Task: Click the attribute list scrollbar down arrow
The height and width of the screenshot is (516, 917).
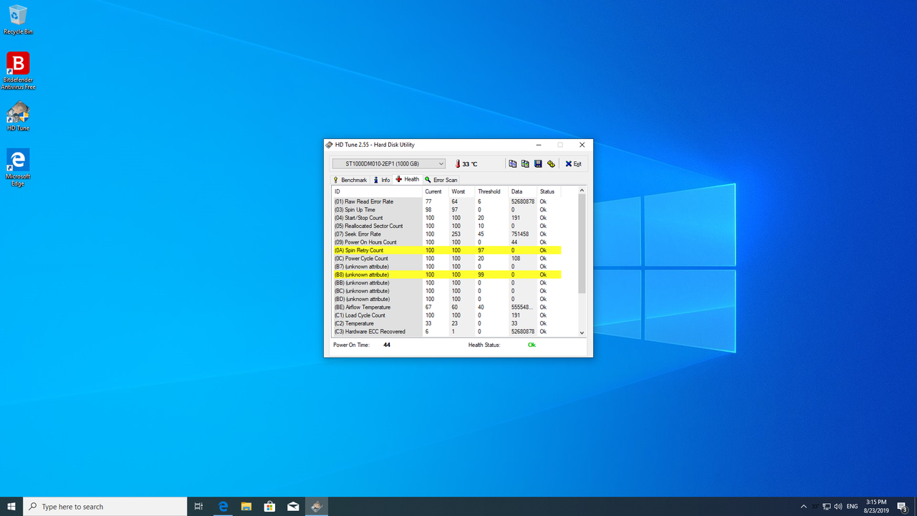Action: (581, 333)
